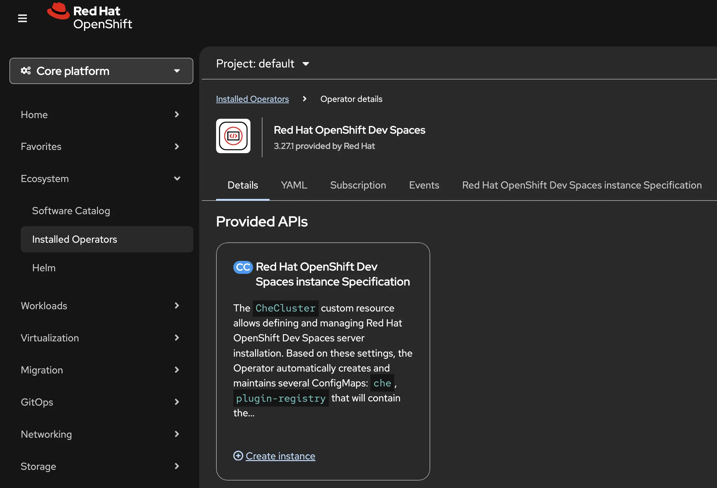Open Helm in the sidebar
Image resolution: width=717 pixels, height=488 pixels.
[107, 268]
